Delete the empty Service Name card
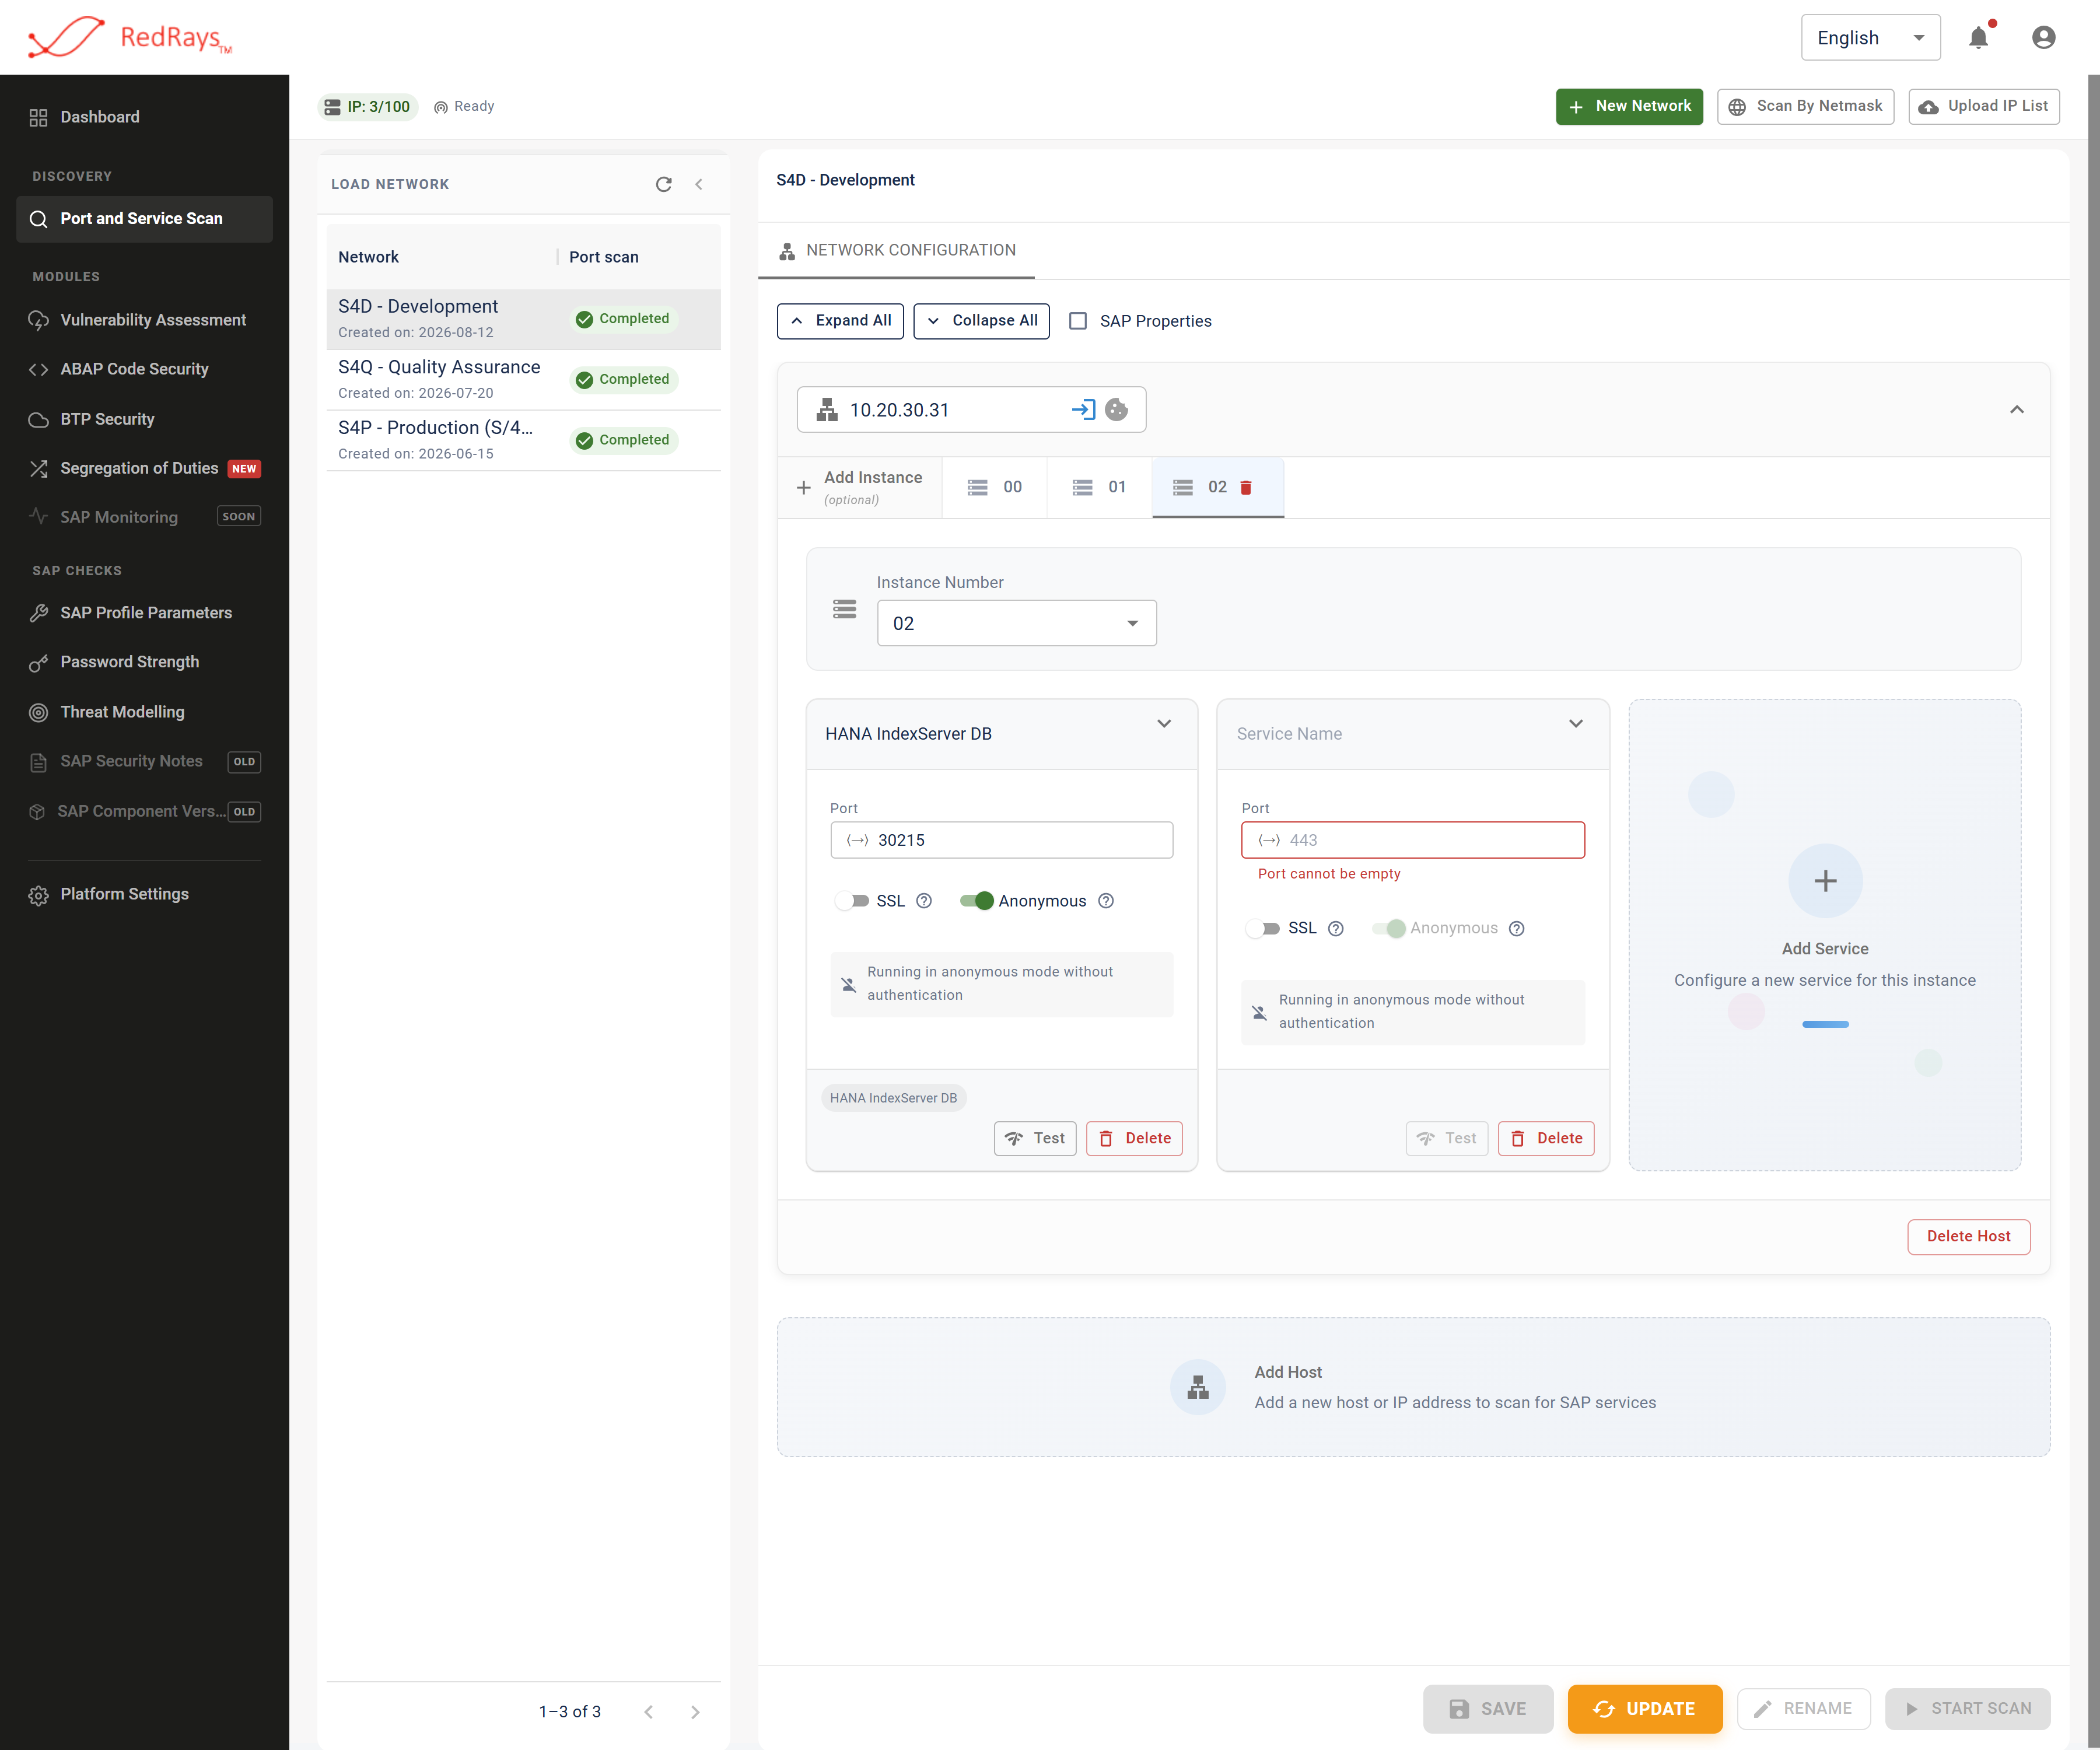The image size is (2100, 1750). (1546, 1138)
